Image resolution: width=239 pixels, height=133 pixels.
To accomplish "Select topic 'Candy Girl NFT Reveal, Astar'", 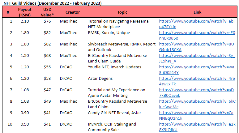I will [114, 113].
